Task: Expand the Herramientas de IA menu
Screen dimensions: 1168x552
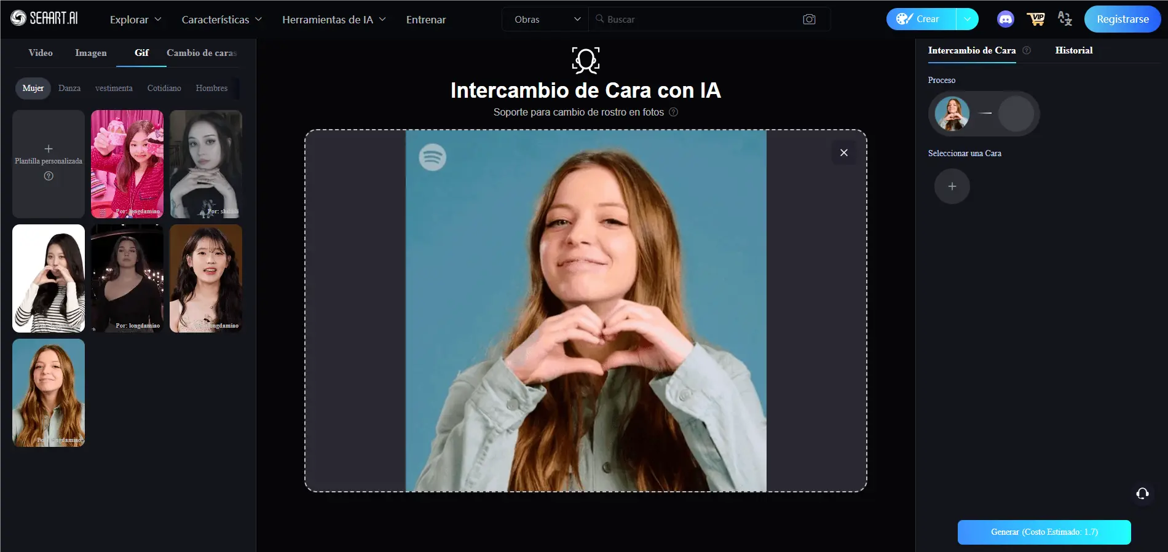Action: [334, 19]
